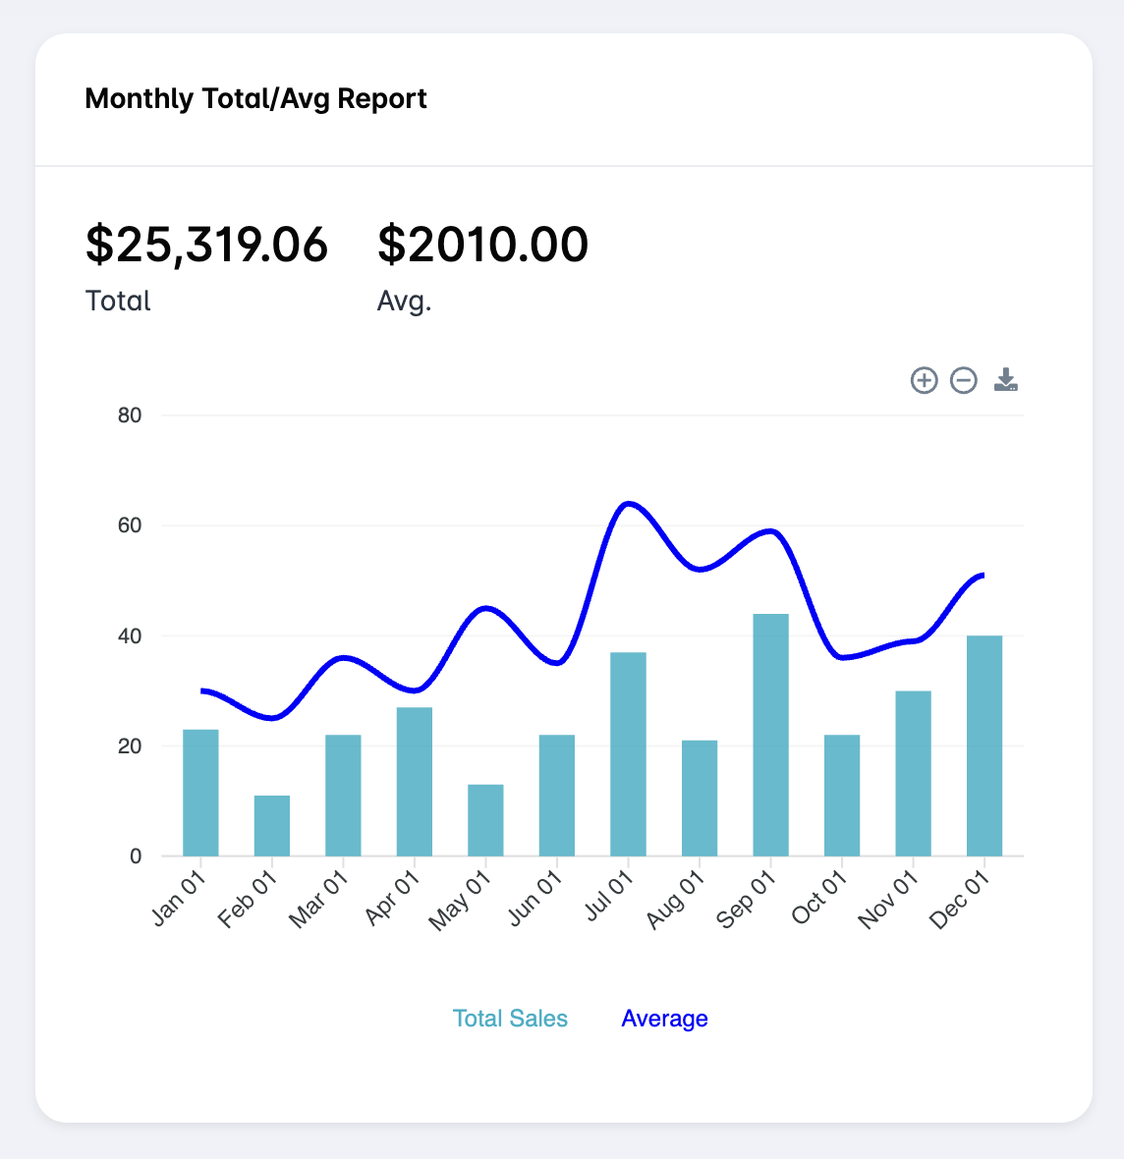Click the Total label under the first value
Image resolution: width=1124 pixels, height=1159 pixels.
tap(117, 302)
